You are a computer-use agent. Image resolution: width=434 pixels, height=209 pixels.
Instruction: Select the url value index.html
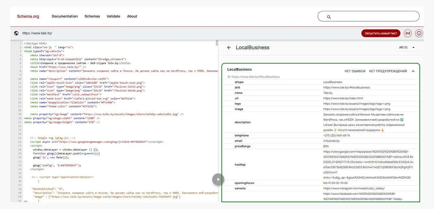pyautogui.click(x=343, y=98)
